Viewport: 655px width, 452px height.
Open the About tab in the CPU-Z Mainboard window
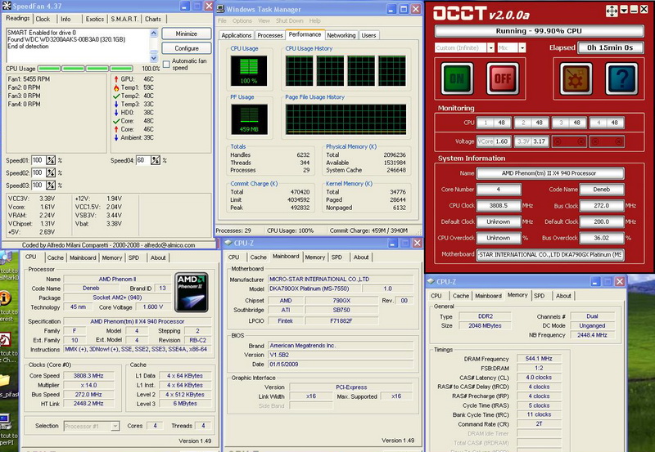click(x=361, y=257)
